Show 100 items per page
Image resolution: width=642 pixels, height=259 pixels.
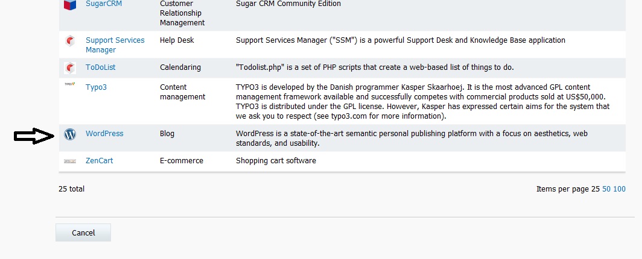click(x=620, y=189)
